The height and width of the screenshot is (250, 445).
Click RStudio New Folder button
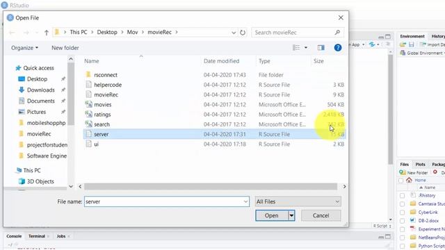click(x=414, y=172)
